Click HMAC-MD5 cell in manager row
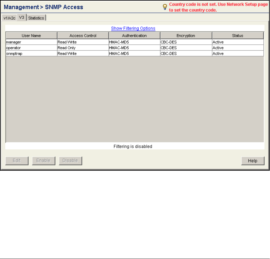 (134, 42)
